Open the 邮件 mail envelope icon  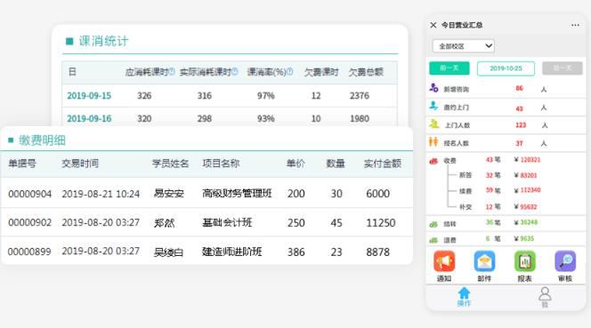484,261
